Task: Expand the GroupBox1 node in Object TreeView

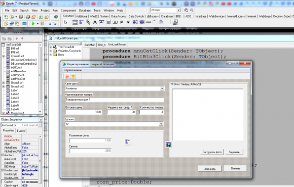Action: click(4, 83)
